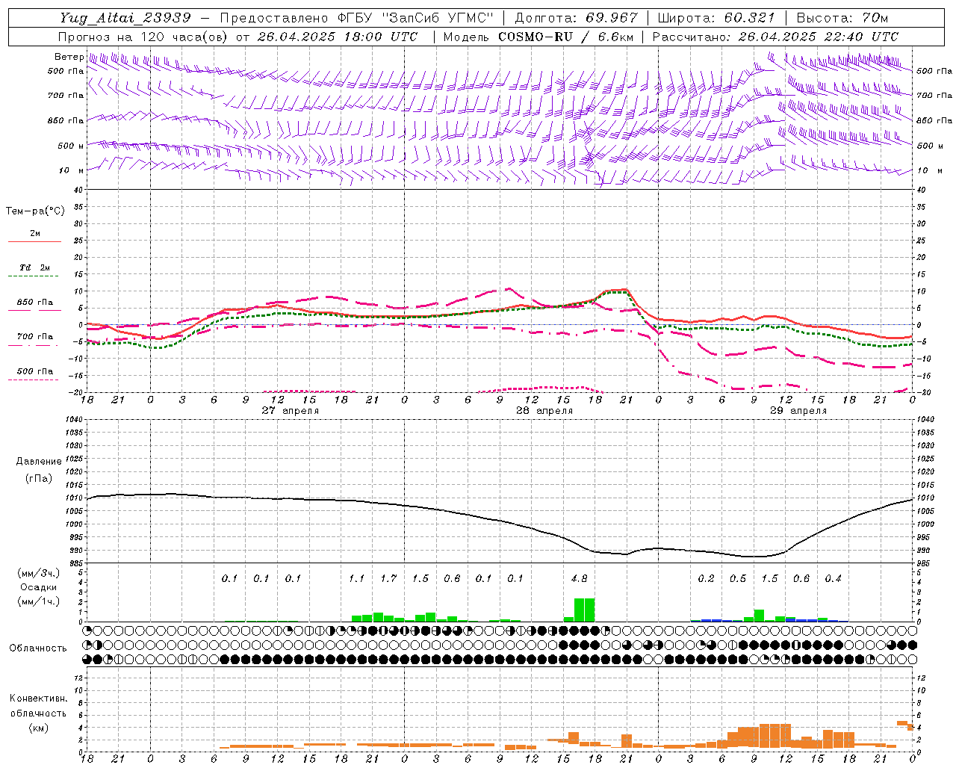The width and height of the screenshot is (956, 765).
Task: Click the Тем-ра(°C) panel label
Action: [x=35, y=211]
